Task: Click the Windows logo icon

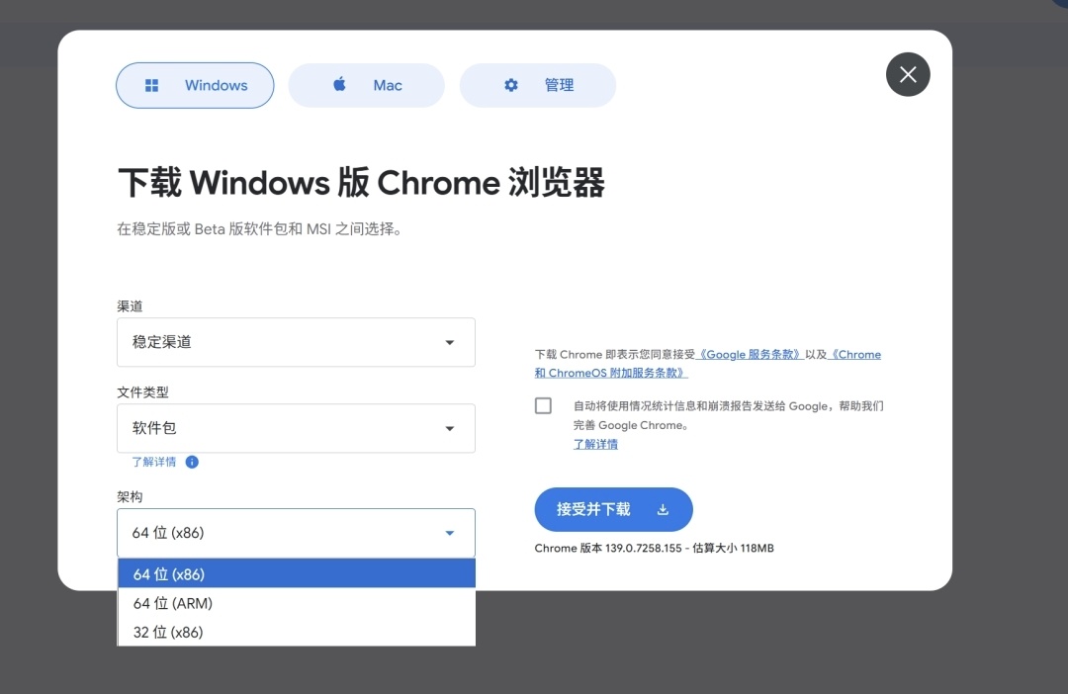Action: click(x=152, y=85)
